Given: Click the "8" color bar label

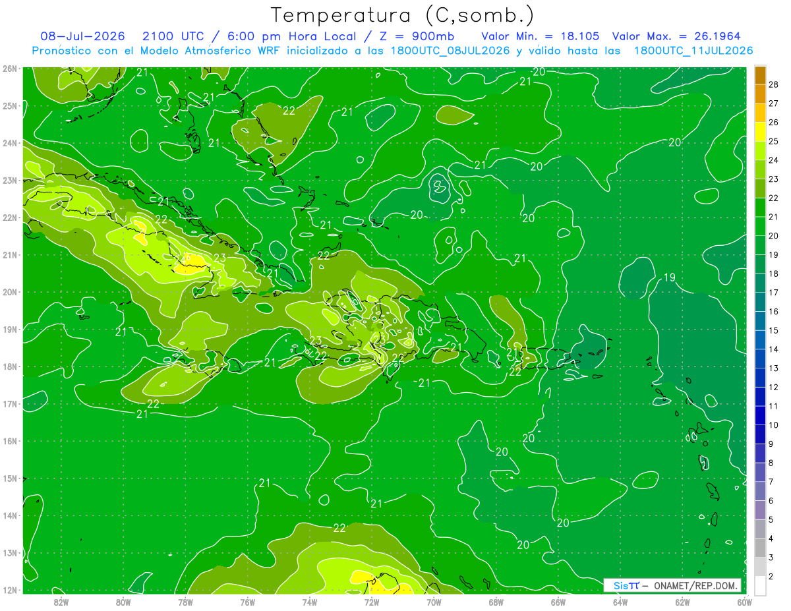Looking at the screenshot, I should (772, 463).
